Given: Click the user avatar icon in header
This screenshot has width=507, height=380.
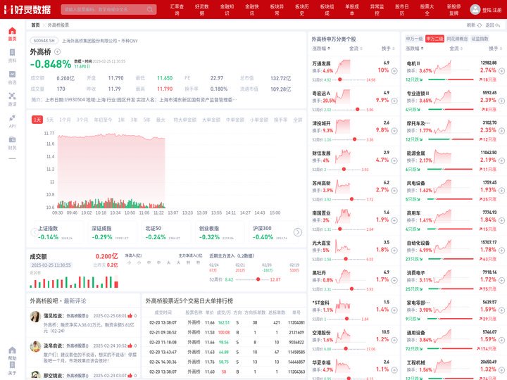Looking at the screenshot, I should coord(475,9).
